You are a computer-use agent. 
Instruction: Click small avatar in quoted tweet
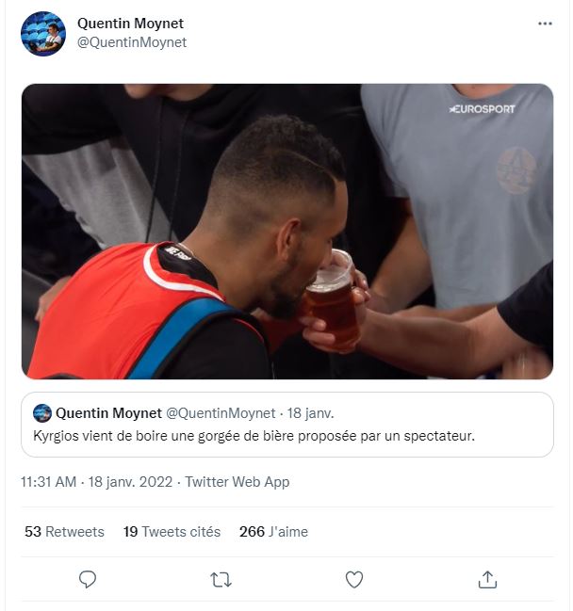[x=42, y=413]
